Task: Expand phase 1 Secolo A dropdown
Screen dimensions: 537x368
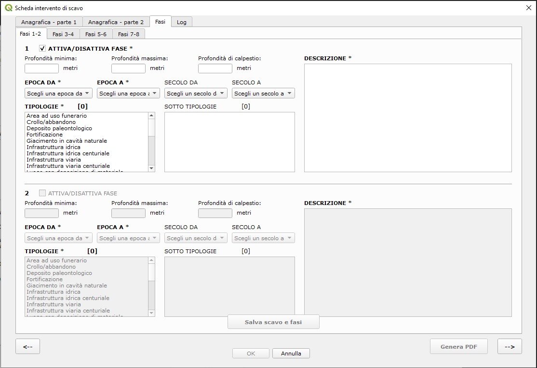Action: point(263,93)
